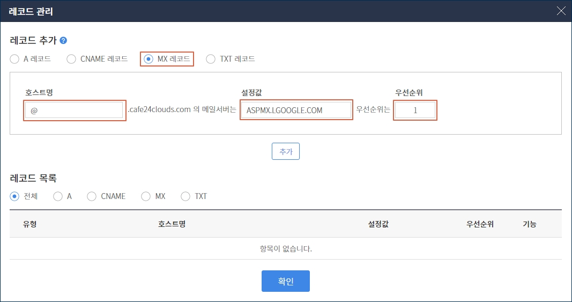Select the 전체 filter in 레코드 목록
Screen dimensions: 572x302
pyautogui.click(x=14, y=196)
